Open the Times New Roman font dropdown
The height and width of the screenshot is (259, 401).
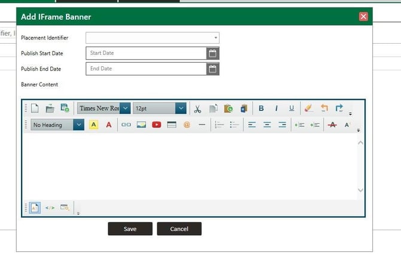pyautogui.click(x=124, y=108)
